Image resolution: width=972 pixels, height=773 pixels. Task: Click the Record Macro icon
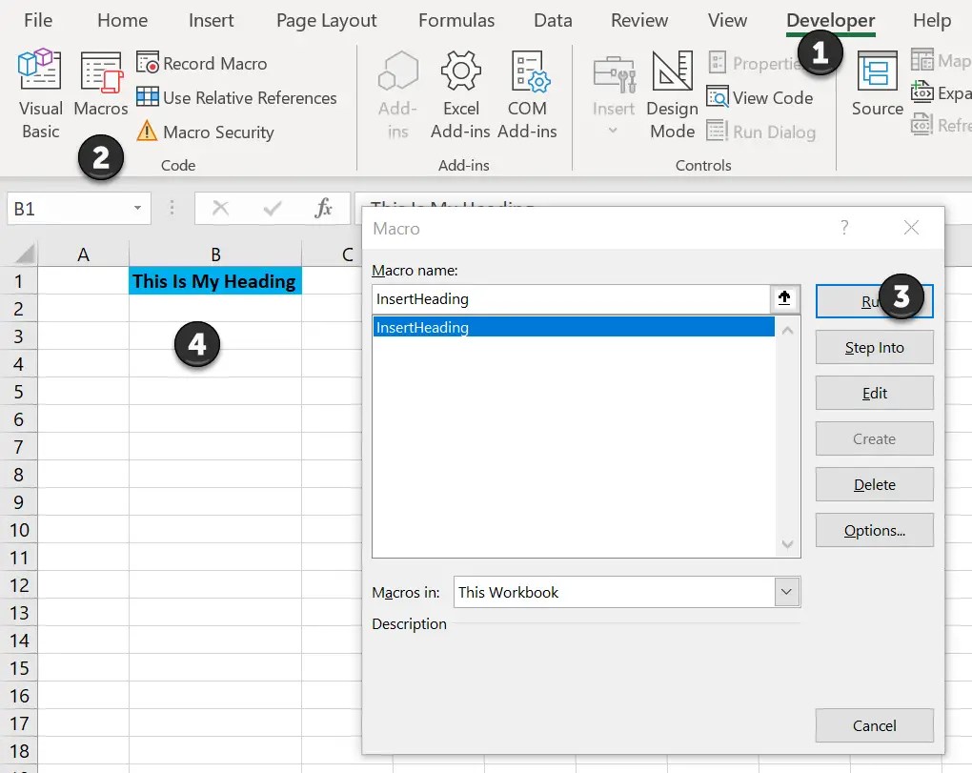(x=149, y=63)
